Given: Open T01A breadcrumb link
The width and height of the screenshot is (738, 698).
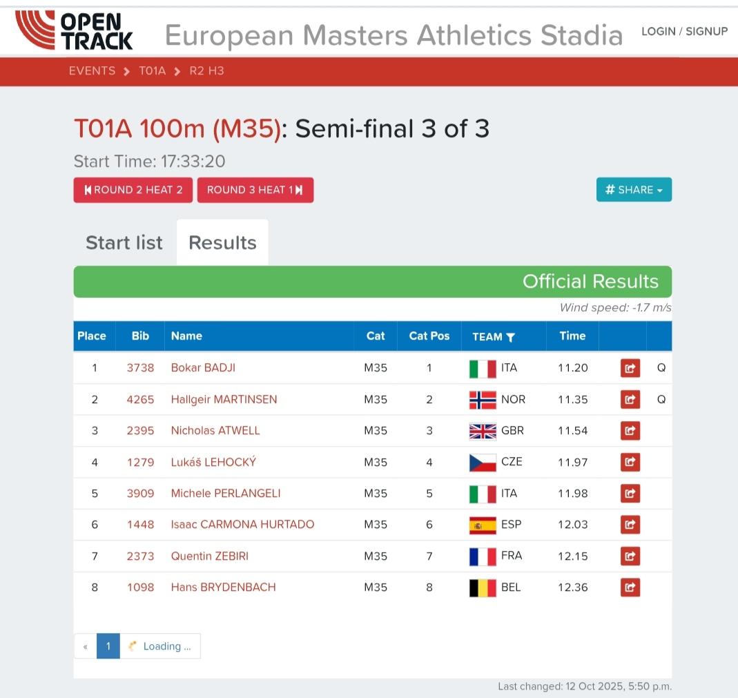Looking at the screenshot, I should point(153,71).
